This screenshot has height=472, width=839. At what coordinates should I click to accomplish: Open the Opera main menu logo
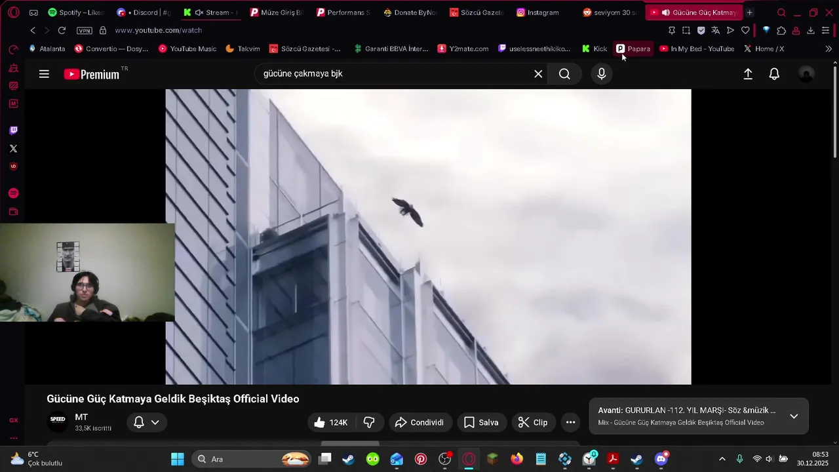tap(13, 12)
